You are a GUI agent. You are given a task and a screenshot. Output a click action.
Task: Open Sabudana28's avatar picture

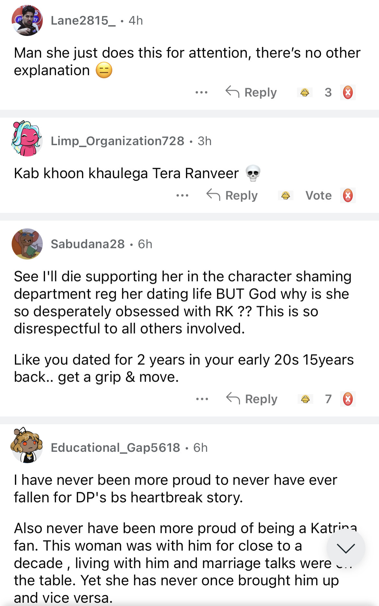(27, 244)
